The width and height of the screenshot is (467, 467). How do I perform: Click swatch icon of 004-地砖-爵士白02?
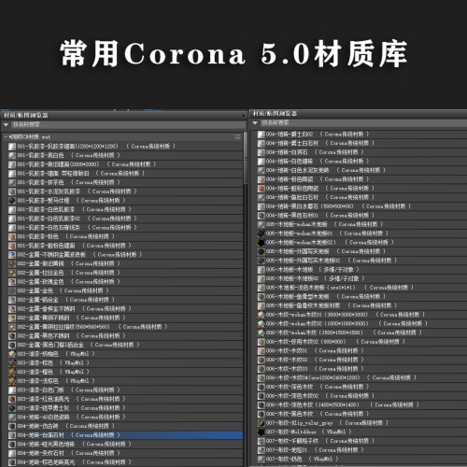coord(262,134)
